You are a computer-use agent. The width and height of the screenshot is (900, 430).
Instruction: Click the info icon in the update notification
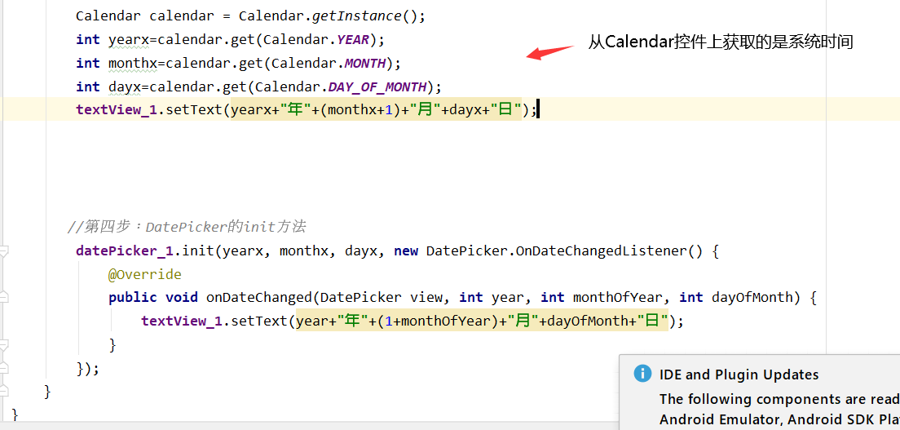[642, 375]
